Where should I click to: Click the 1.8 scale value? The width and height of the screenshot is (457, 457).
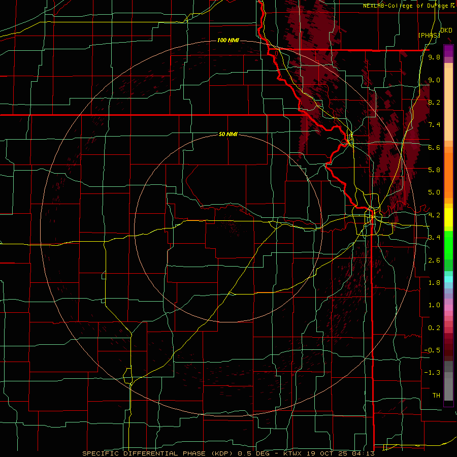coord(434,283)
